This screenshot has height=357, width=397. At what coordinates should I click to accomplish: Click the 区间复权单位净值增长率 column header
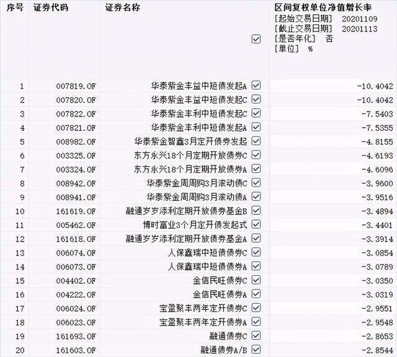(x=323, y=8)
